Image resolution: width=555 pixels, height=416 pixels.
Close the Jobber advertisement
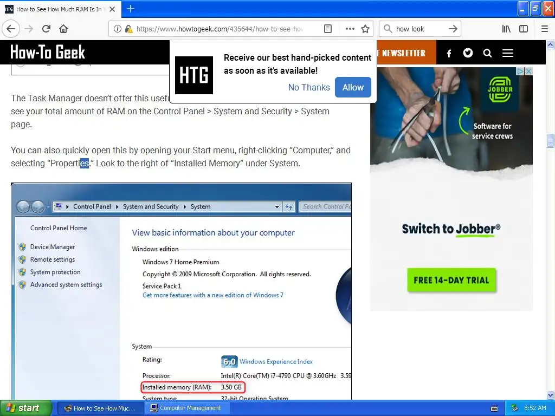[528, 71]
